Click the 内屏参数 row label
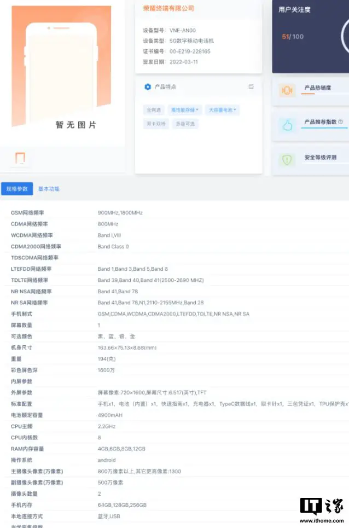This screenshot has height=528, width=349. pos(21,381)
